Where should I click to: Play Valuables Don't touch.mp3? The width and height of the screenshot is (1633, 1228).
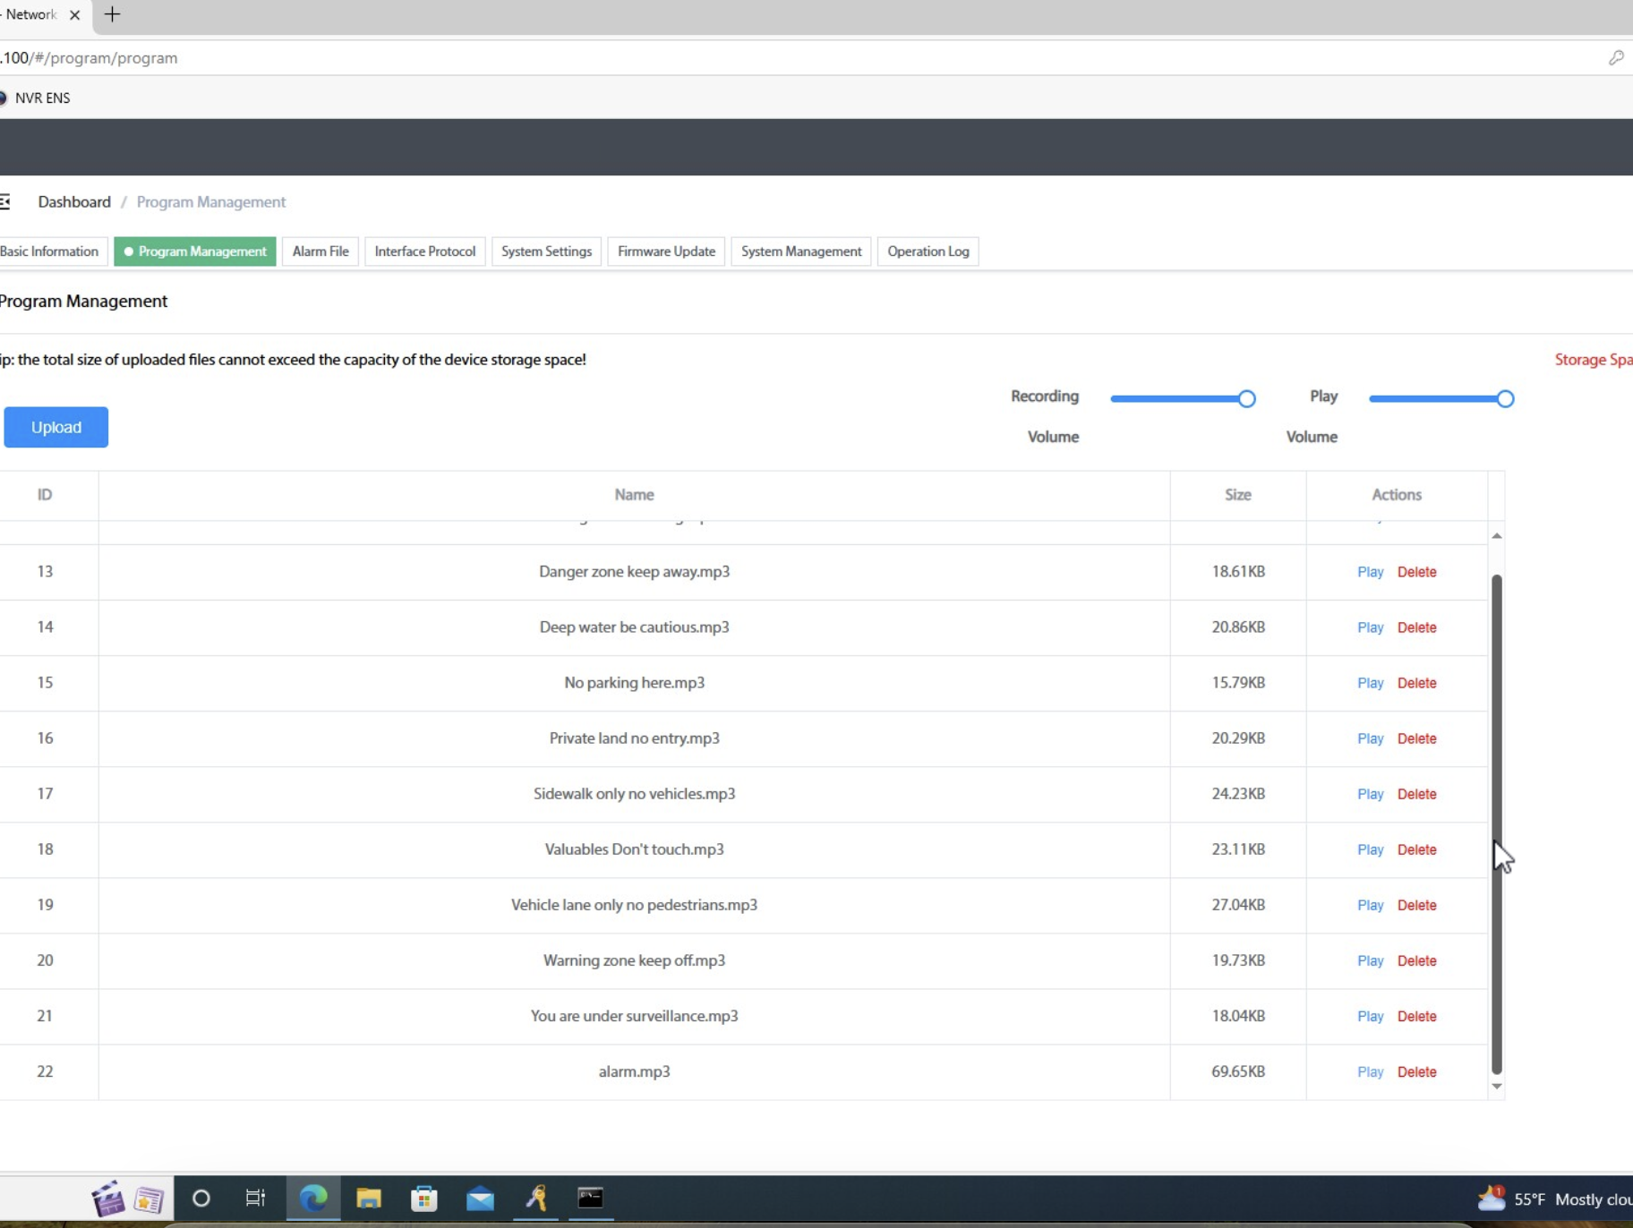coord(1370,849)
